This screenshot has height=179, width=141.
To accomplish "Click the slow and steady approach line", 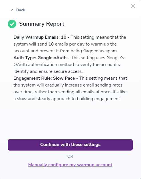I will [x=67, y=99].
